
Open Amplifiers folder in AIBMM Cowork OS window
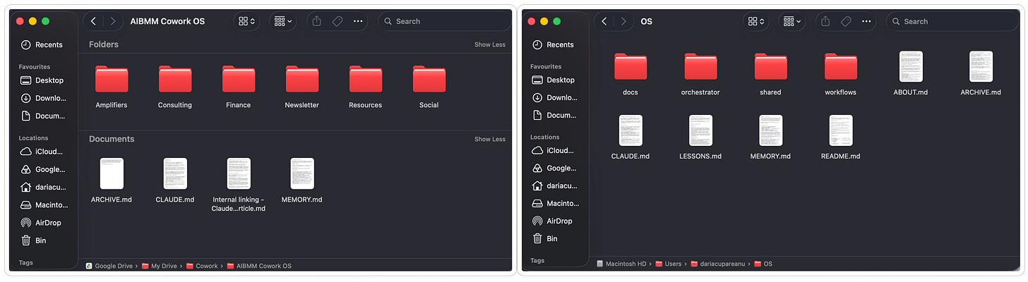[x=112, y=80]
